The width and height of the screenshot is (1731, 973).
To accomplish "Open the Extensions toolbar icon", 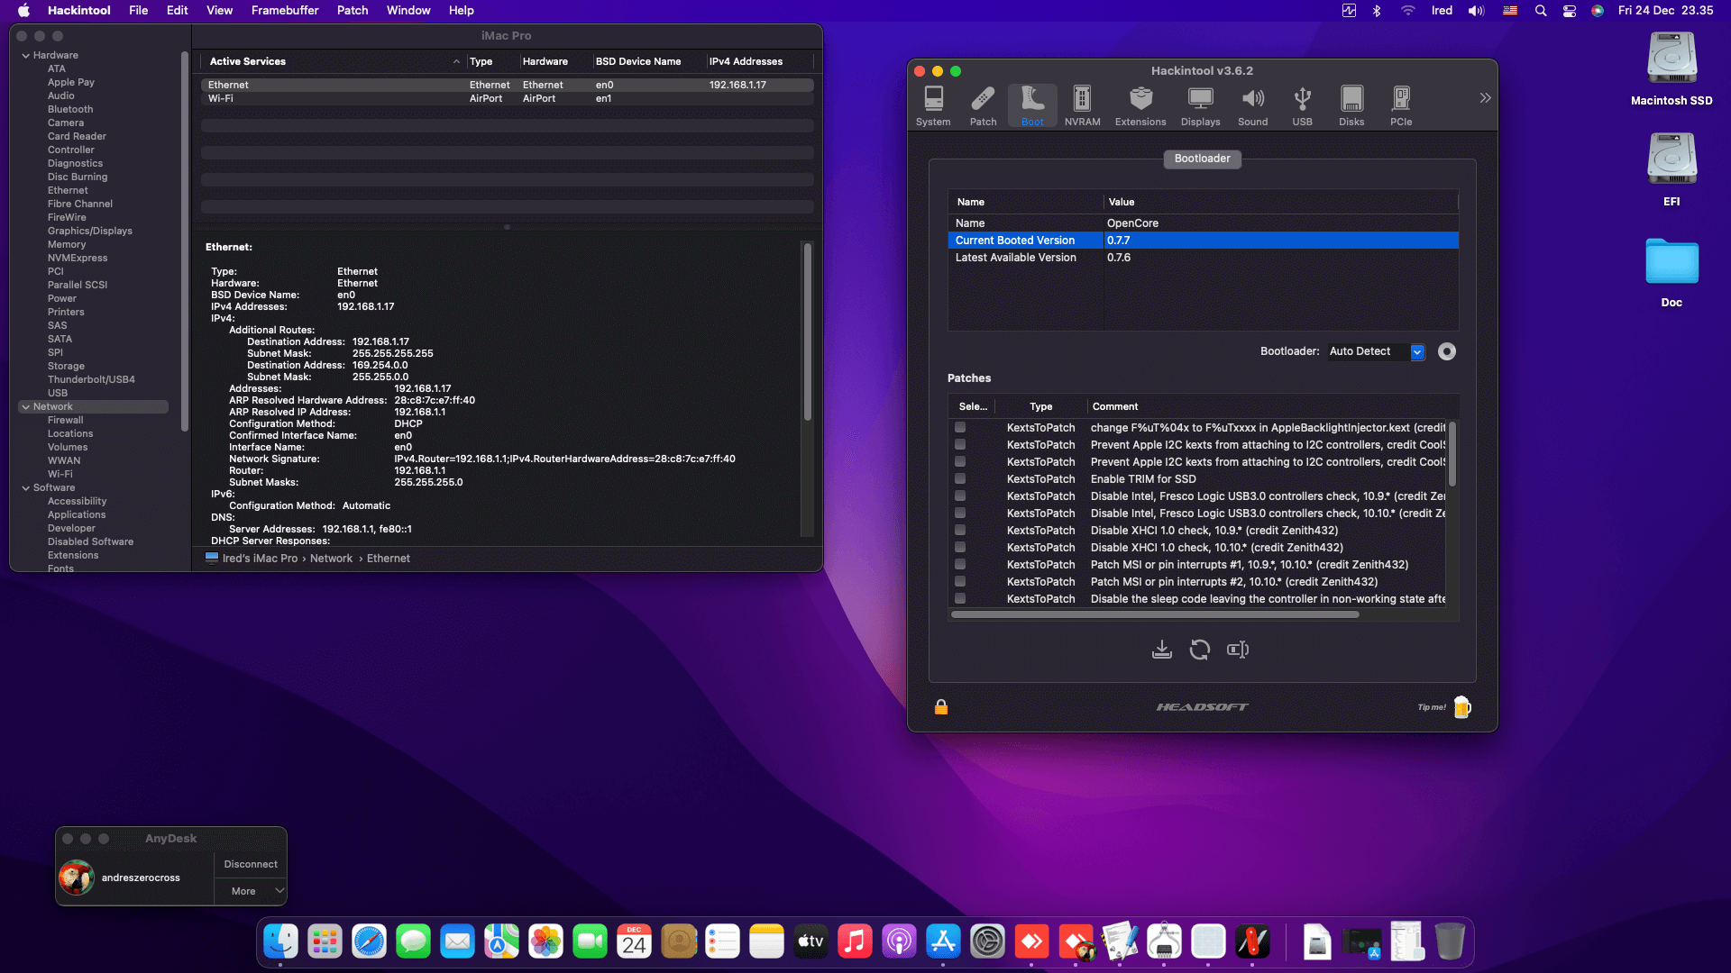I will [x=1140, y=106].
